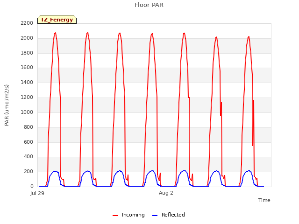Screen dimensions: 299x224
Task: Click the 800 y-axis tick label
Action: 28,127
